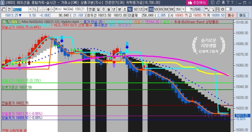Viewport: 252px width, 132px height.
Task: Expand the dropdown arrow beside the speaker icon
Action: (x=53, y=9)
